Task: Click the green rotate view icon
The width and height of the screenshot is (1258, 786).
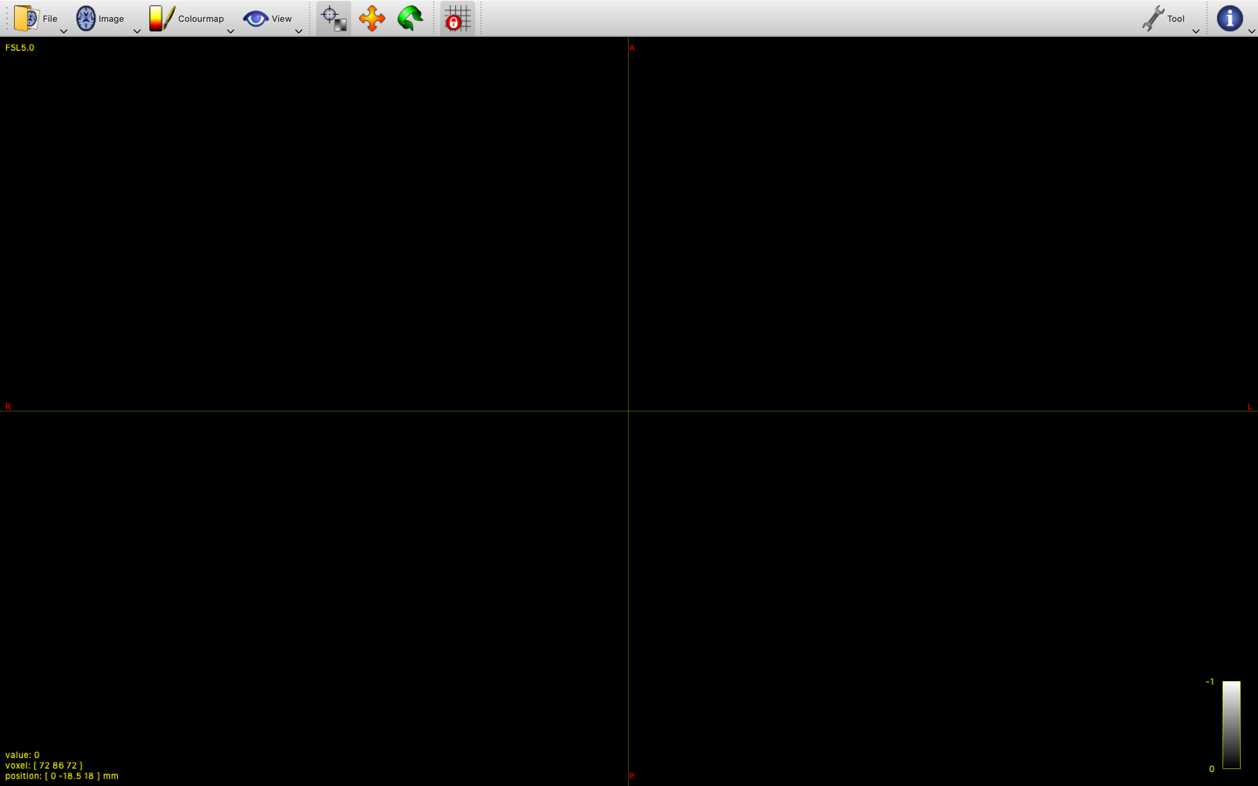Action: tap(409, 18)
